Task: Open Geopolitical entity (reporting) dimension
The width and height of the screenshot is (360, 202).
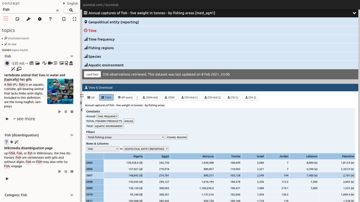Action: coord(220,22)
